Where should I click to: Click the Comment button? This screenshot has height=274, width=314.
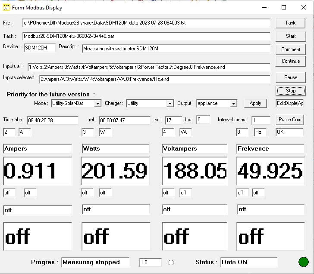pos(291,49)
